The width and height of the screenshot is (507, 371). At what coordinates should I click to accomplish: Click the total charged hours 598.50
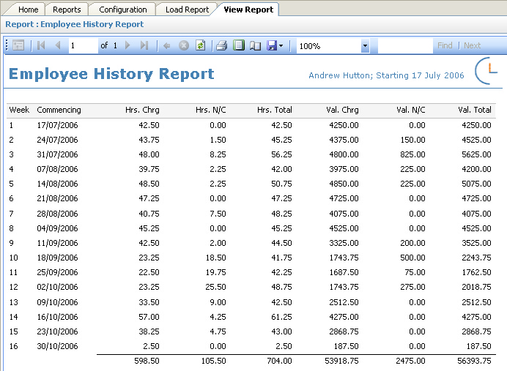147,361
